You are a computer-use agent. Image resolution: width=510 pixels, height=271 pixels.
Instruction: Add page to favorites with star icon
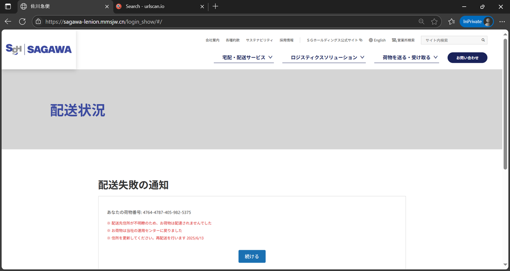pyautogui.click(x=434, y=21)
